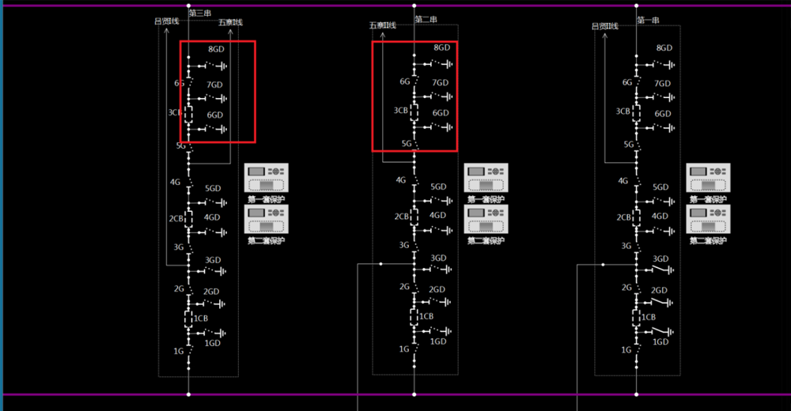Toggle the 2GD grounding switch in 第三串
791x411 pixels.
click(x=207, y=303)
